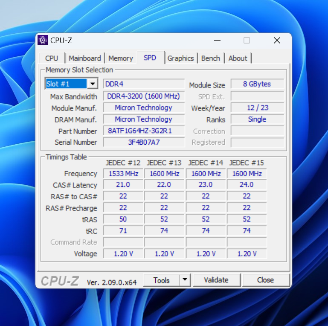Click the 8 GBytes module size value

point(257,84)
